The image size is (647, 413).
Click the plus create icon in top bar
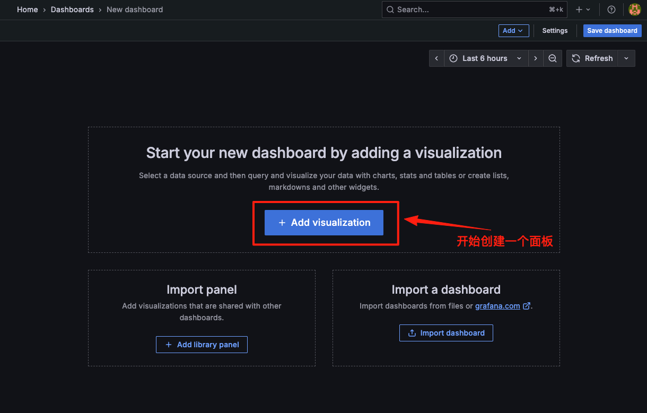pyautogui.click(x=578, y=10)
